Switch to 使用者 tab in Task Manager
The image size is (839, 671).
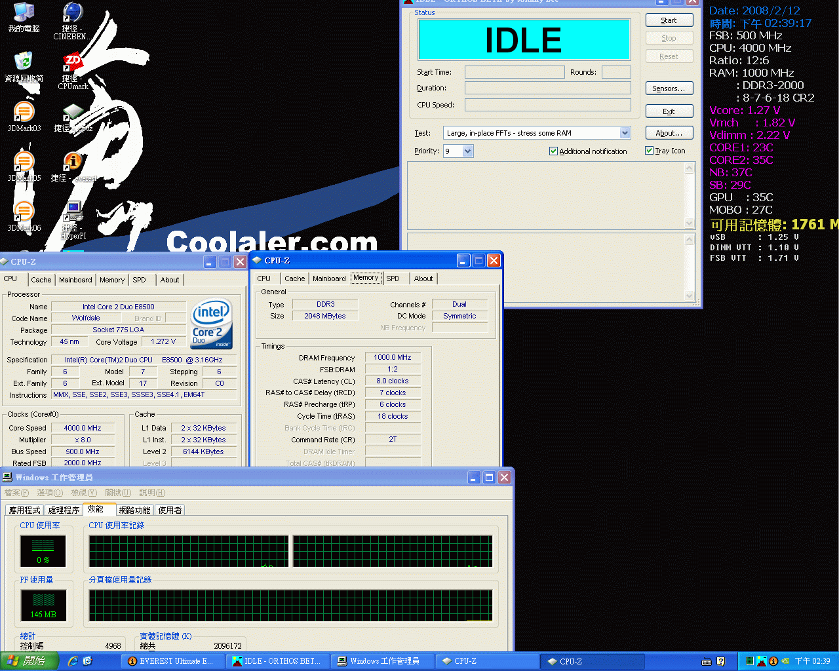[x=170, y=510]
